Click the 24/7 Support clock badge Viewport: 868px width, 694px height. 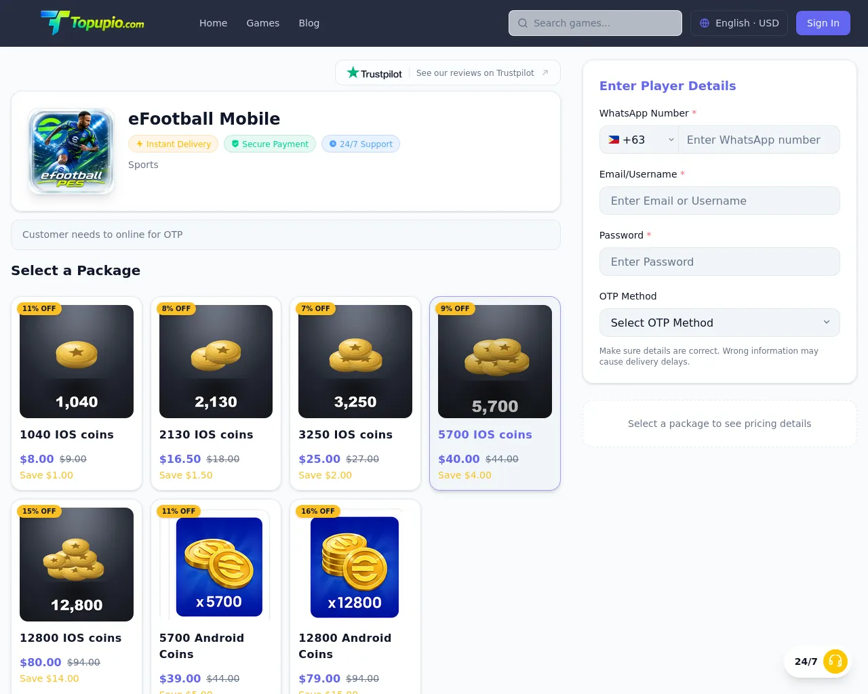coord(361,144)
